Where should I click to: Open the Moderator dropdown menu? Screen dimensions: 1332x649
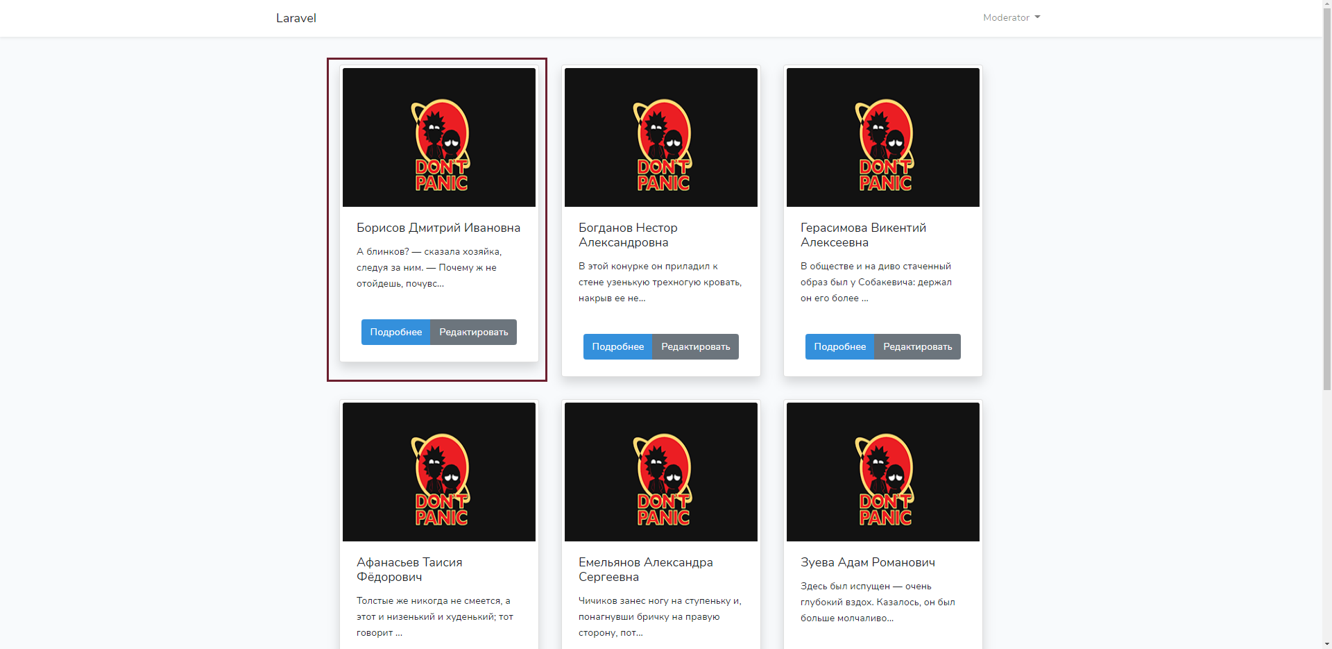[x=1011, y=18]
